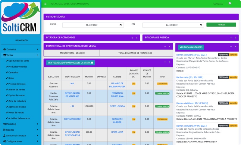
Task: Open Metas de ventas menu item
Action: click(15, 113)
